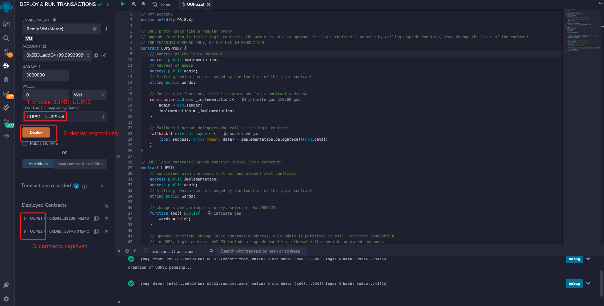Open the Environment dropdown Remix VM (Merge)
The image size is (604, 306).
(x=61, y=29)
